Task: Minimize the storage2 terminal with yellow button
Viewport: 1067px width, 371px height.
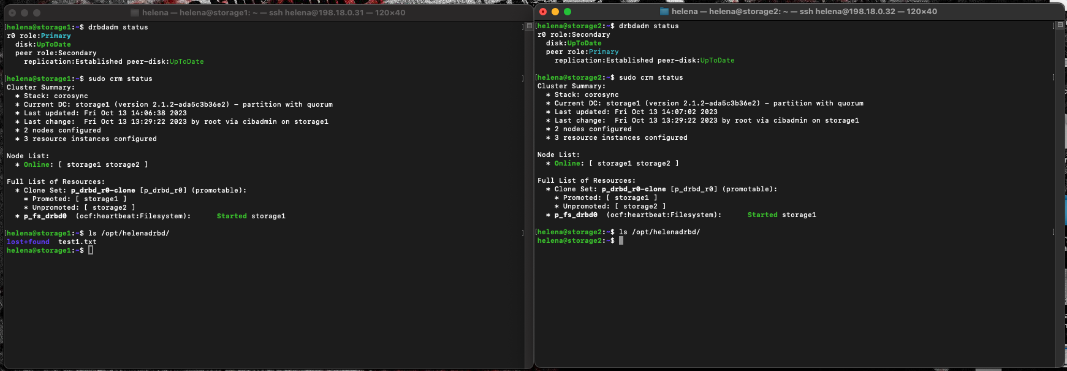Action: (x=555, y=12)
